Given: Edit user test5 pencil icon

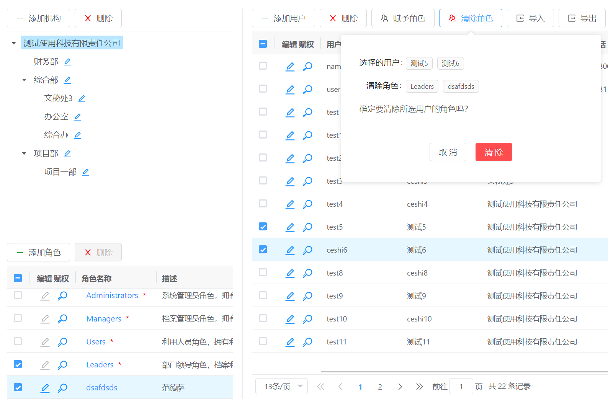Looking at the screenshot, I should [290, 227].
